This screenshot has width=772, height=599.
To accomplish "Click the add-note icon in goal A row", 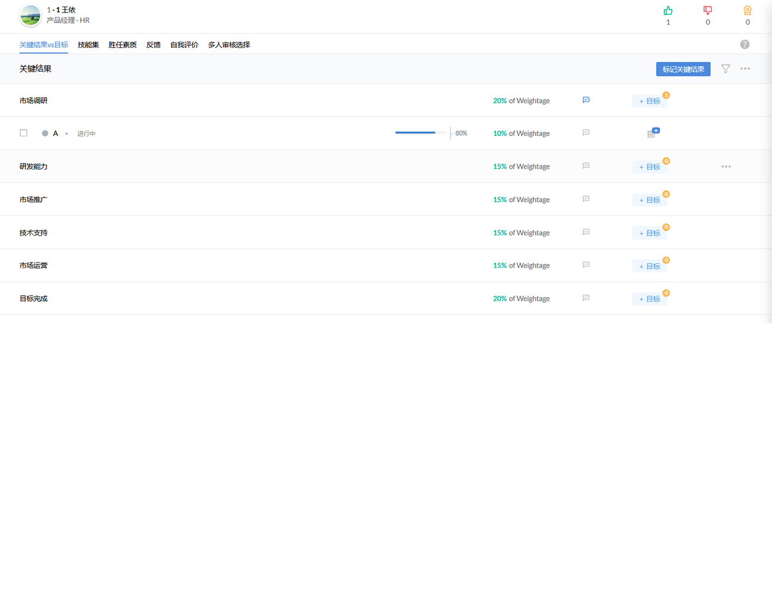I will [652, 133].
